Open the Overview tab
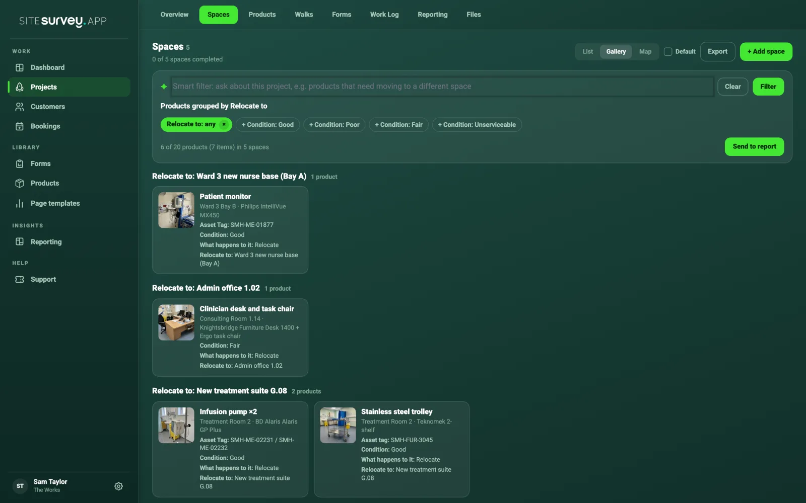The height and width of the screenshot is (503, 806). [x=174, y=15]
